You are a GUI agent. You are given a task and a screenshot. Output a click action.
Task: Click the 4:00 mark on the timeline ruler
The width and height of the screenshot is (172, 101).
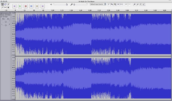pos(164,10)
